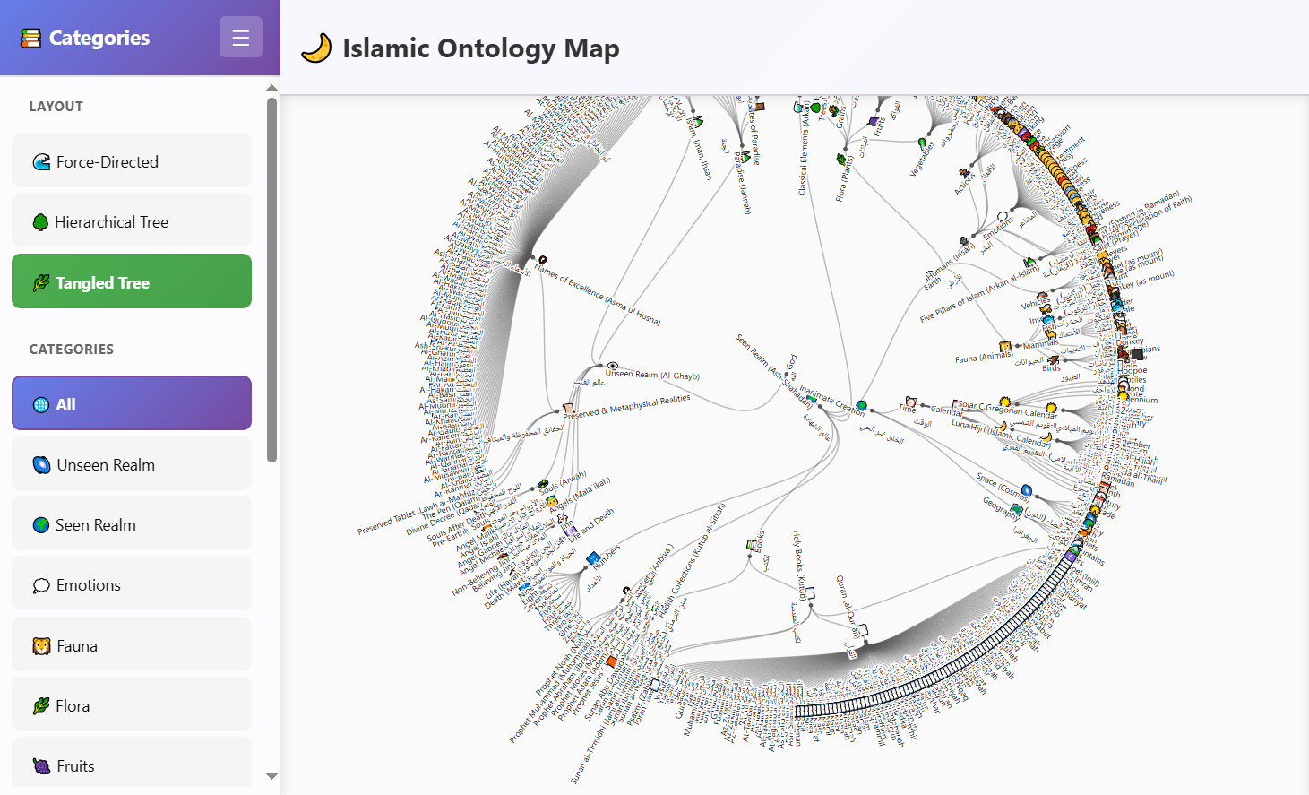Click the All categories button
Screen dimensions: 1309x795
[x=131, y=403]
